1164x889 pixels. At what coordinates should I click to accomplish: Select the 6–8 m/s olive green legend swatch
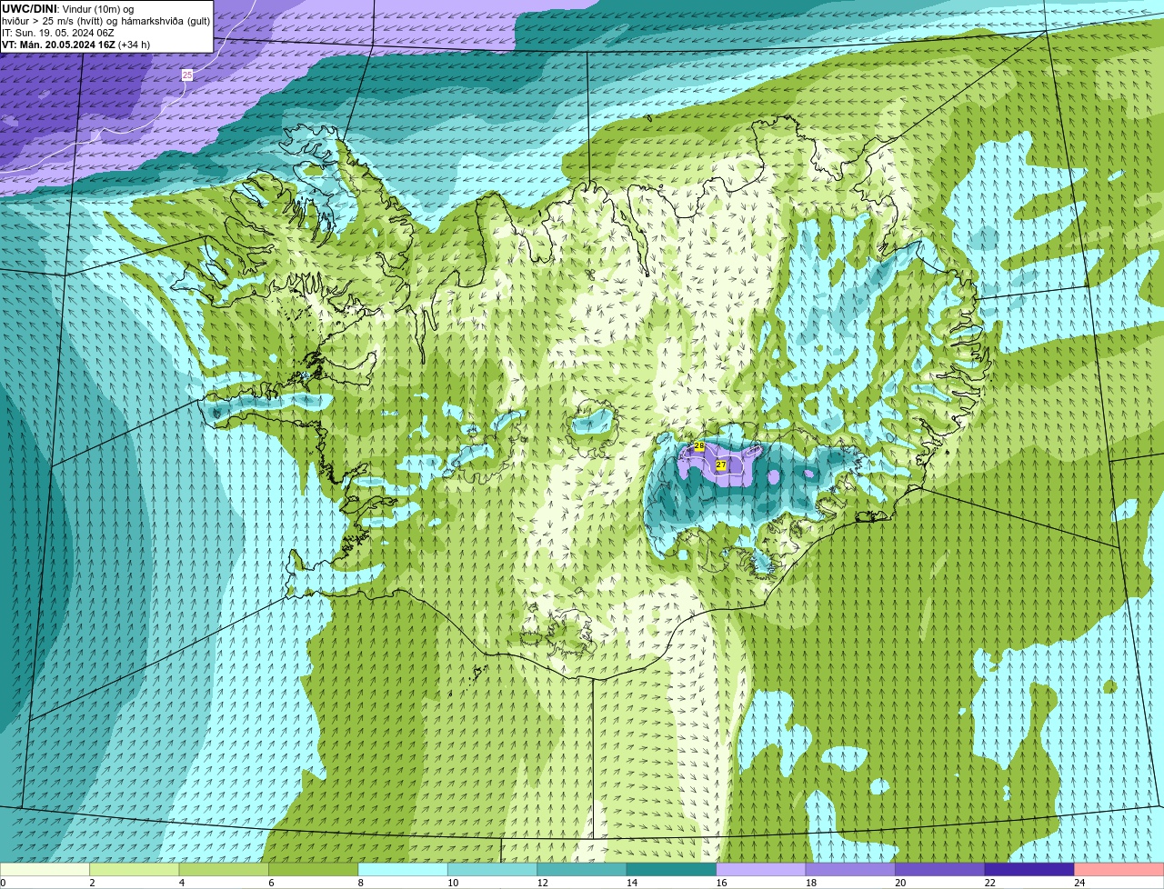(x=314, y=869)
